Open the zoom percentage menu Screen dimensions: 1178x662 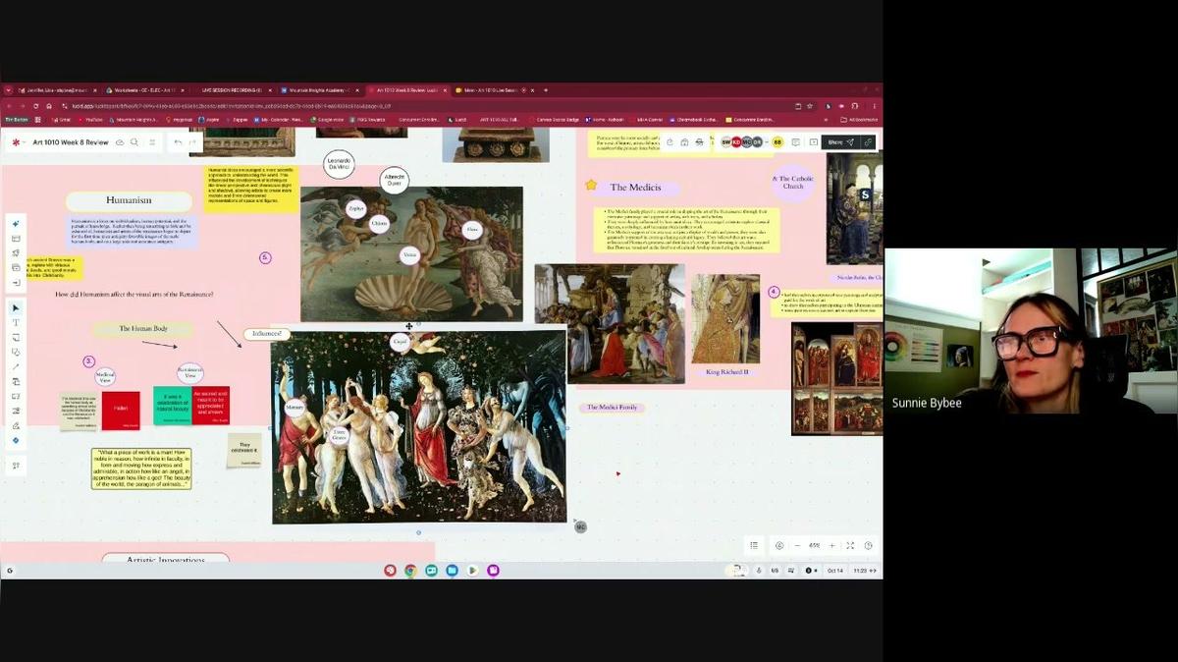tap(814, 545)
